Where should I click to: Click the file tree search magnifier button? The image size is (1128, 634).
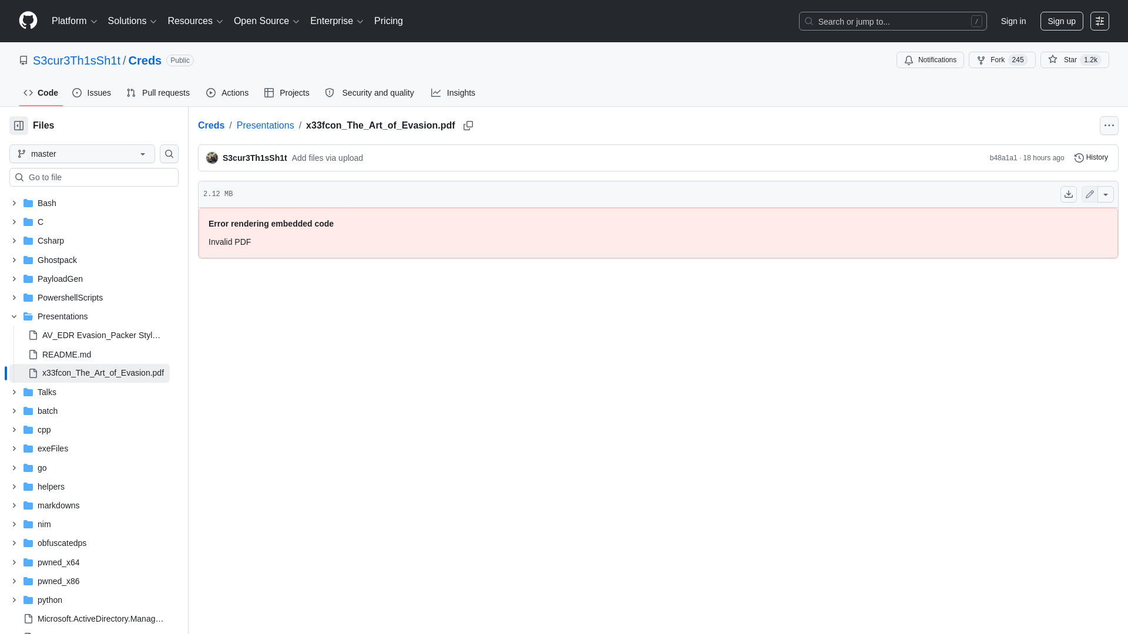coord(169,154)
